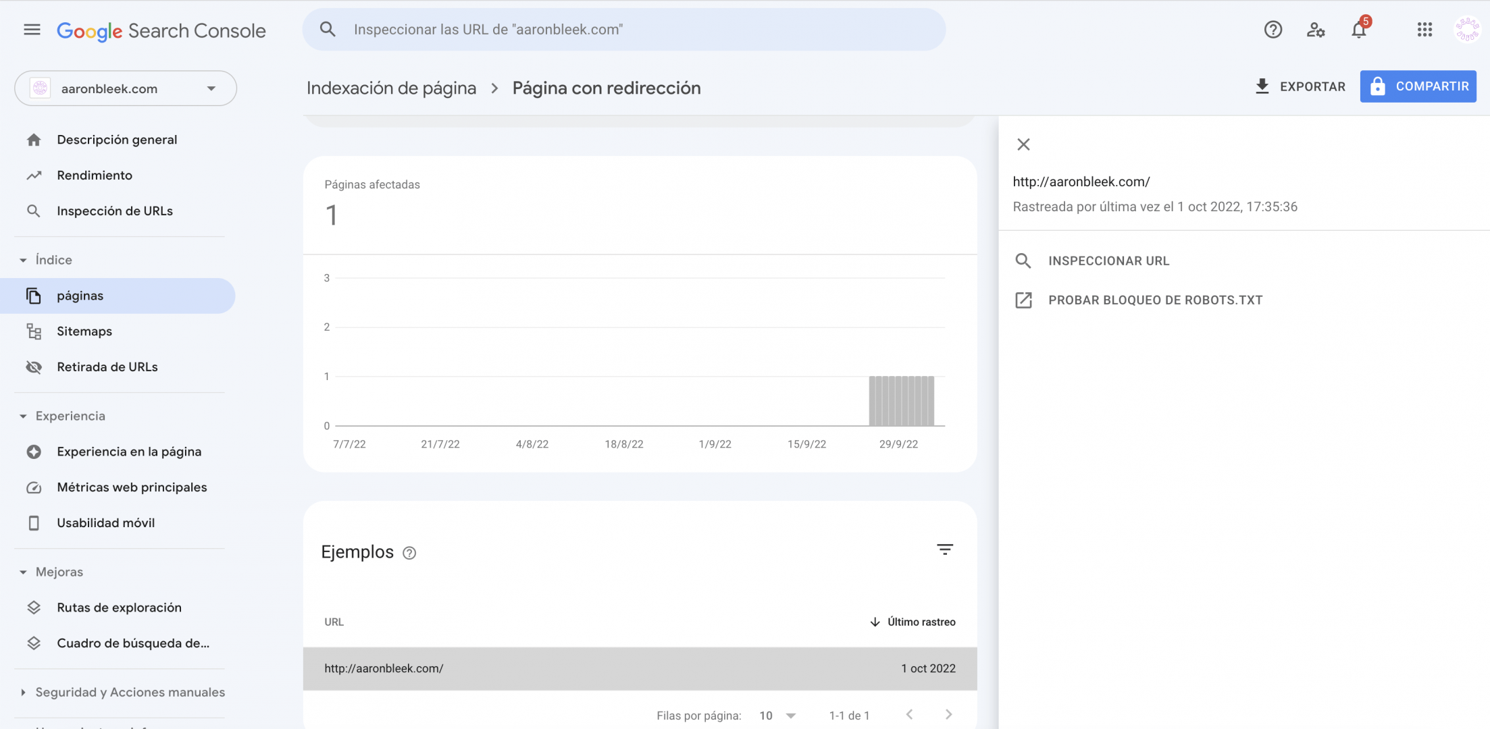Click the help icon beside Ejemplos
1490x729 pixels.
coord(409,553)
